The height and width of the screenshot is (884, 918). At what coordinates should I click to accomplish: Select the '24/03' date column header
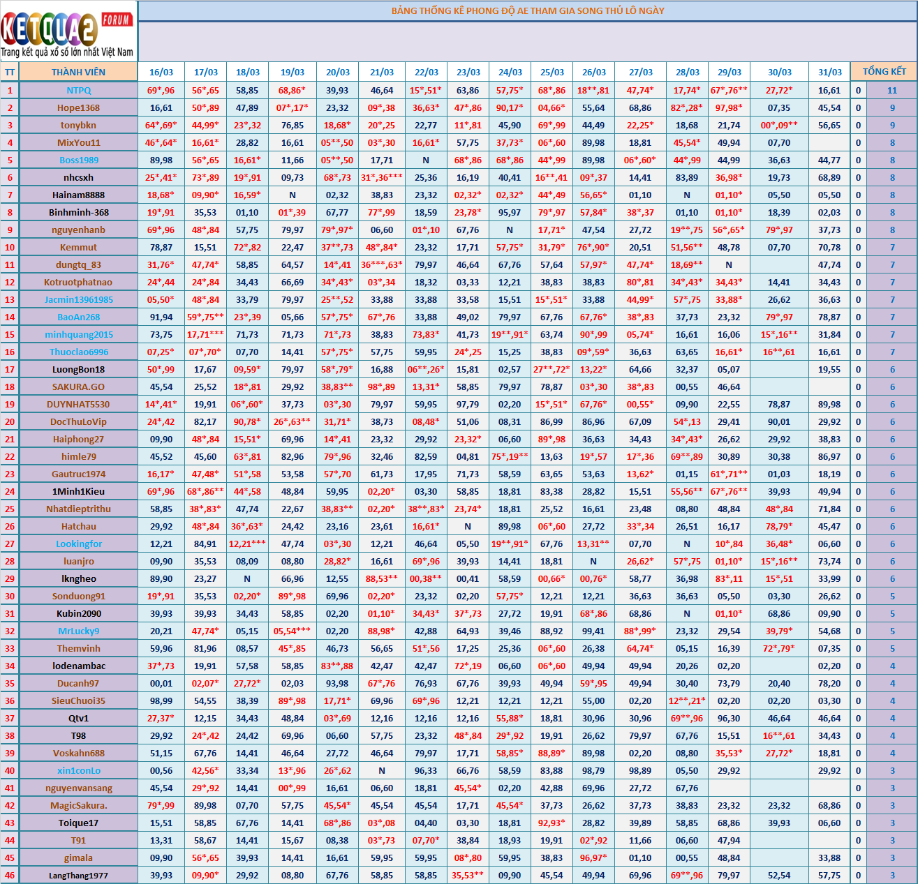510,72
